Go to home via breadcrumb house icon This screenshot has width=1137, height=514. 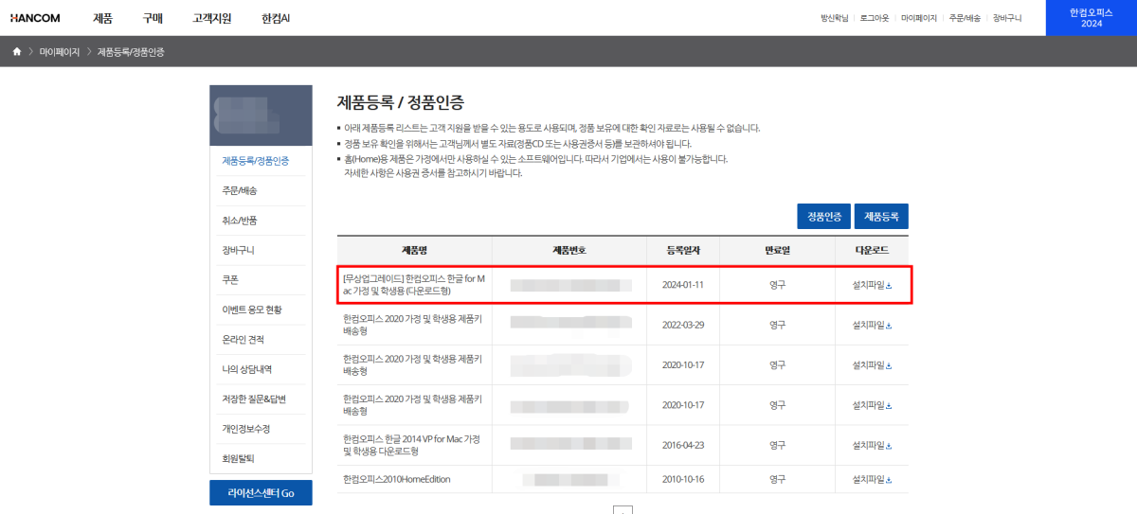(17, 51)
